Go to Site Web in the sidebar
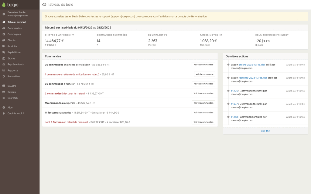This screenshot has height=194, width=311. 12,98
